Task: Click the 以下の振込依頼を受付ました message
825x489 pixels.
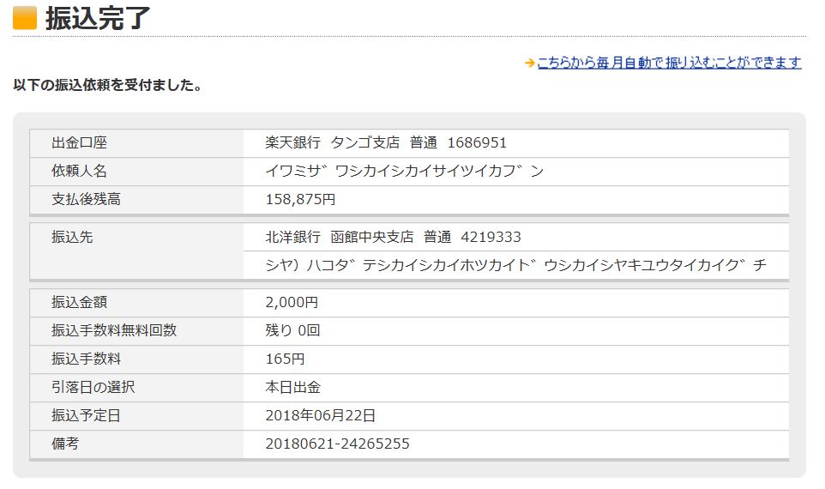Action: pos(108,85)
